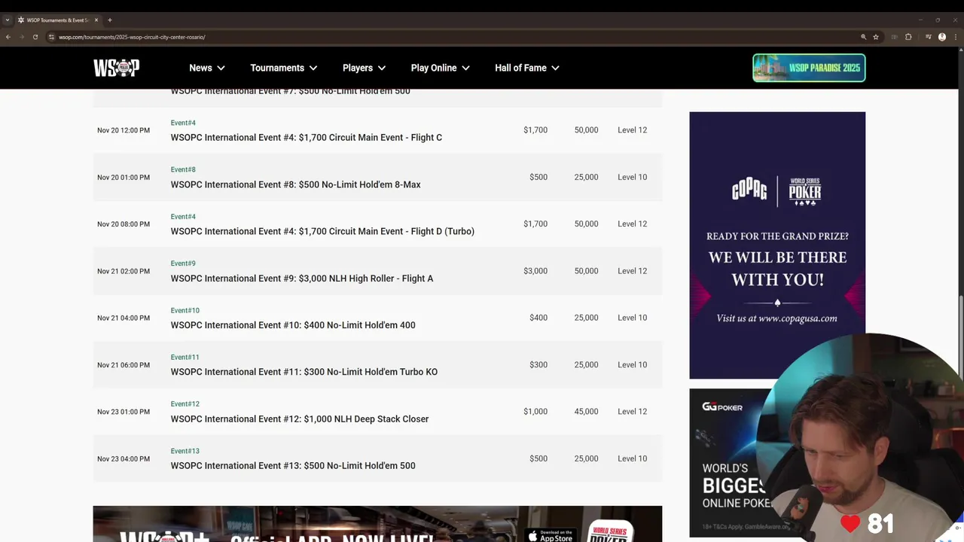964x542 pixels.
Task: Expand the chevron beside News
Action: click(x=221, y=68)
